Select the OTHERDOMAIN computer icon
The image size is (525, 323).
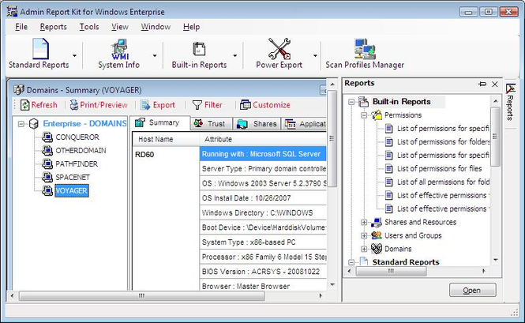[47, 150]
